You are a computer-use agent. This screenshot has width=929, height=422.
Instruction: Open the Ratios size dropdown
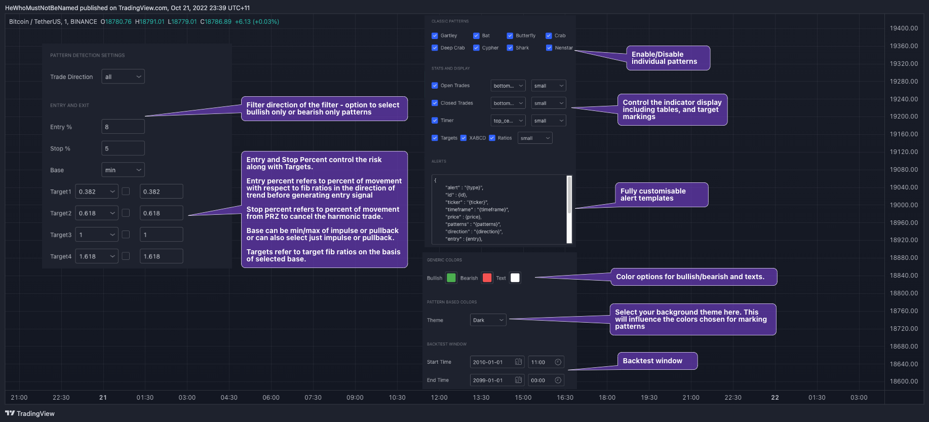535,138
